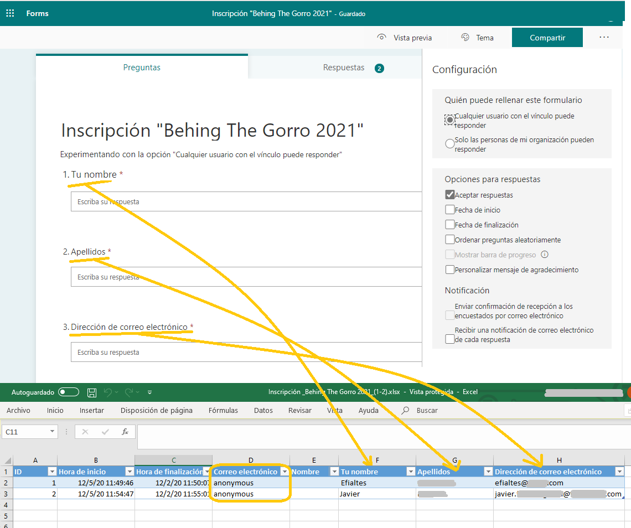
Task: Open the Nombre column filter dropdown
Action: (334, 472)
